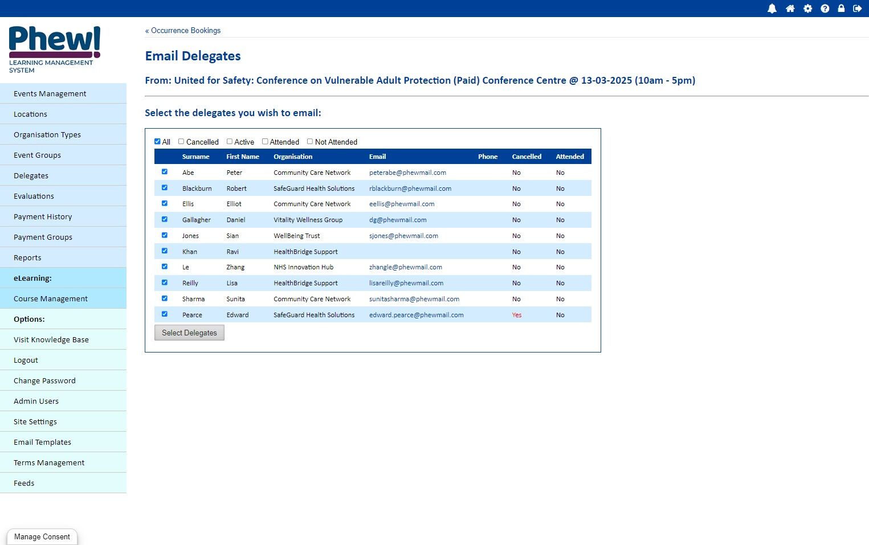Open Reports in the sidebar
This screenshot has width=869, height=545.
63,257
